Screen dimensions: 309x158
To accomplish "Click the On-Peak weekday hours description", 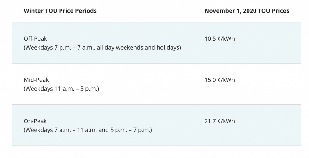I will point(88,130).
